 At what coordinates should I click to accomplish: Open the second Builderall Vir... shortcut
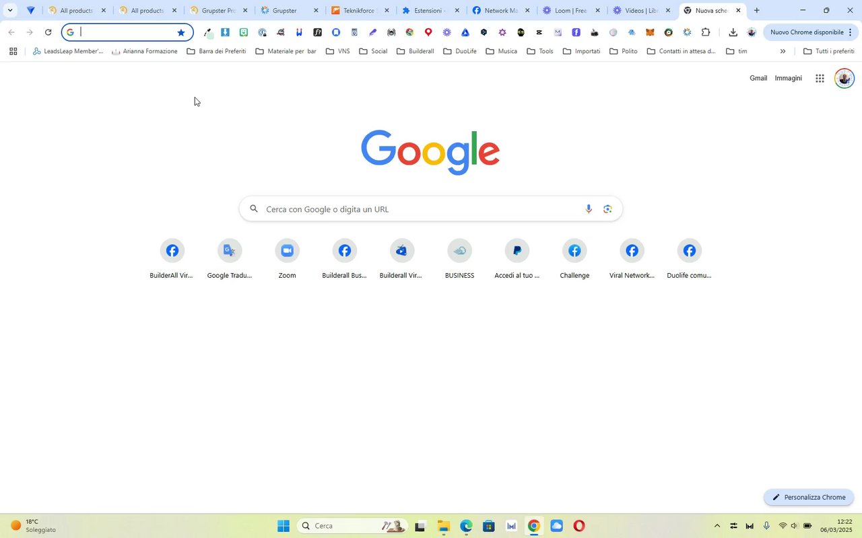tap(402, 259)
